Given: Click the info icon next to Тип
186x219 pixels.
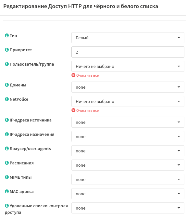Looking at the screenshot, I should point(7,35).
